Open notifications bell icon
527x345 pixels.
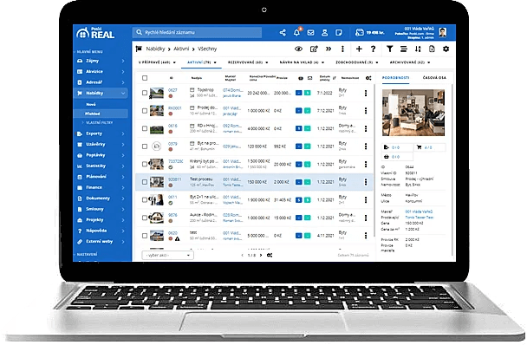tap(296, 32)
